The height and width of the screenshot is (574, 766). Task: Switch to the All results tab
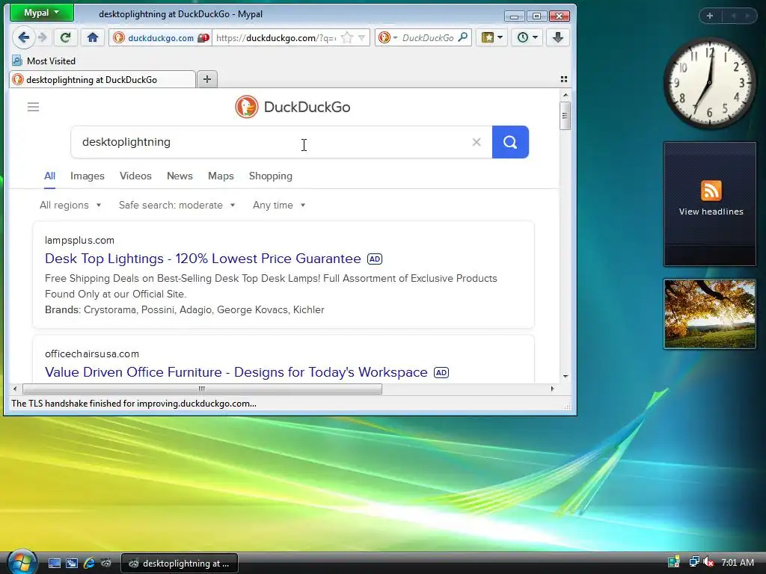(50, 176)
